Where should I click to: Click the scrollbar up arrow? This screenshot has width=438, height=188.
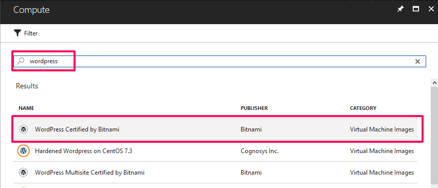click(434, 83)
